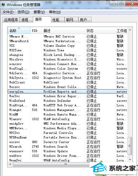
Task: Switch to the 用户 tab
Action: point(85,20)
